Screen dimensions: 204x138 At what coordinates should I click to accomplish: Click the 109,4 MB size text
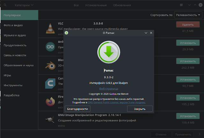click(x=188, y=122)
